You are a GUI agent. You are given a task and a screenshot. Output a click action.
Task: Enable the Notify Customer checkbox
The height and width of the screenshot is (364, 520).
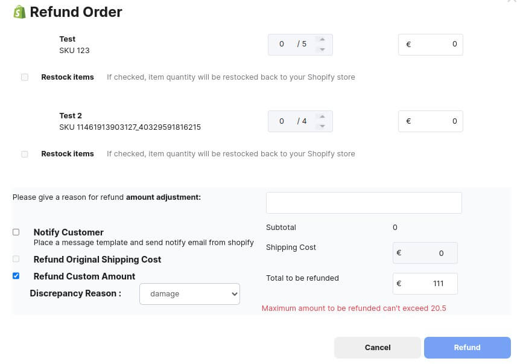pyautogui.click(x=16, y=232)
